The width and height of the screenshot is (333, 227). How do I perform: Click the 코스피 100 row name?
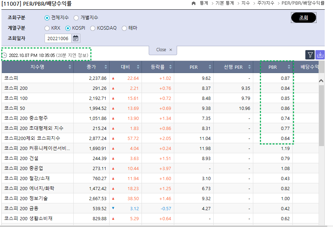16,98
